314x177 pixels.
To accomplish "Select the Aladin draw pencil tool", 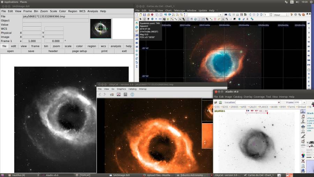I will click(x=303, y=136).
